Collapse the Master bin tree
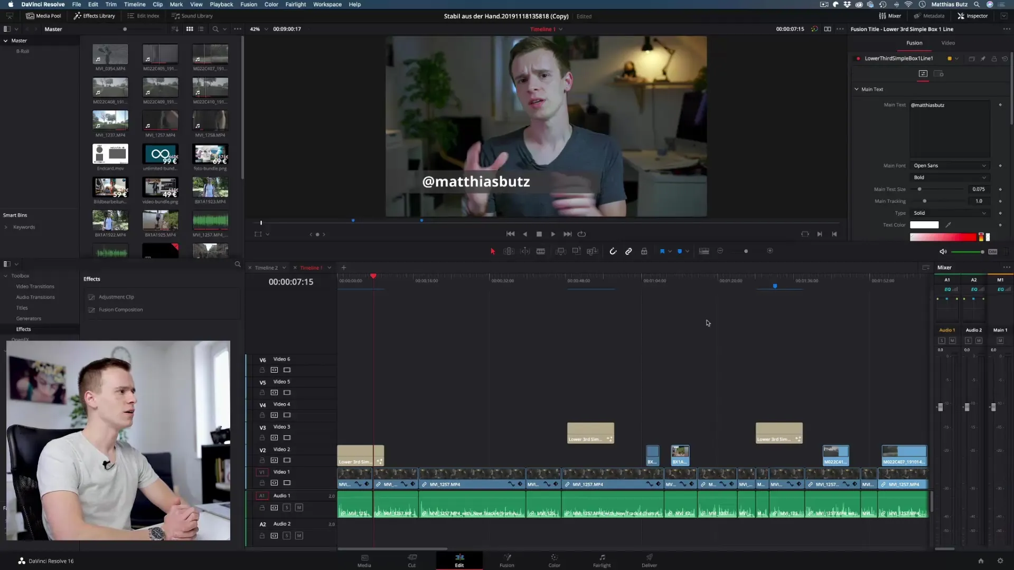Viewport: 1014px width, 570px height. (x=6, y=41)
